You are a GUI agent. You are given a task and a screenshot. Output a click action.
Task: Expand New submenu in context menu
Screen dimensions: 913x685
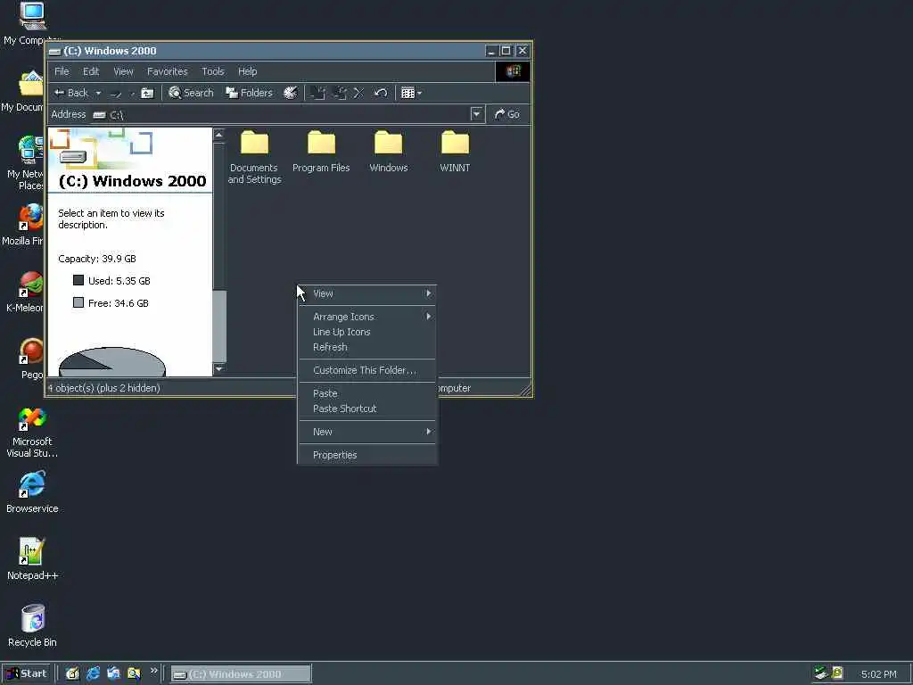point(367,432)
